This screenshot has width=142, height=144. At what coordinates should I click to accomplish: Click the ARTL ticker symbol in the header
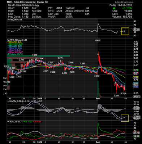9,2
